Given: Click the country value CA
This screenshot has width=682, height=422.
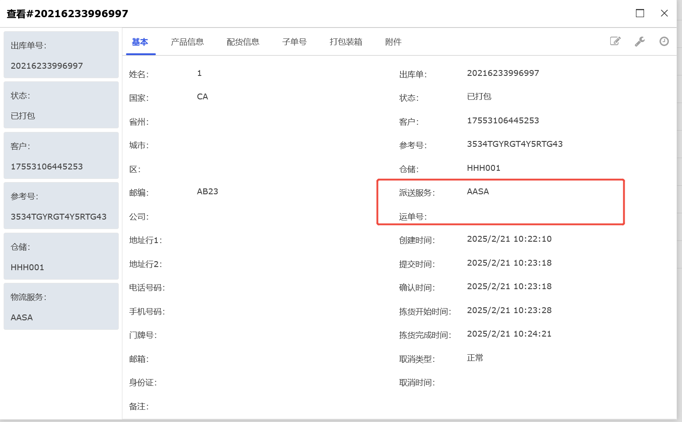Looking at the screenshot, I should tap(202, 97).
